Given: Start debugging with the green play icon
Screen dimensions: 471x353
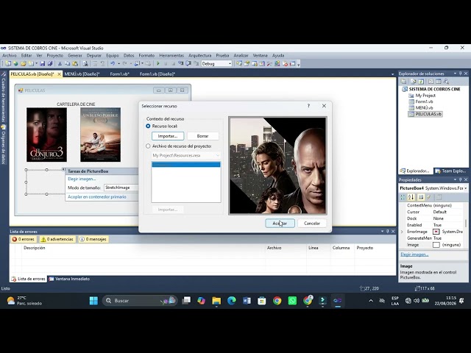Looking at the screenshot, I should click(158, 64).
